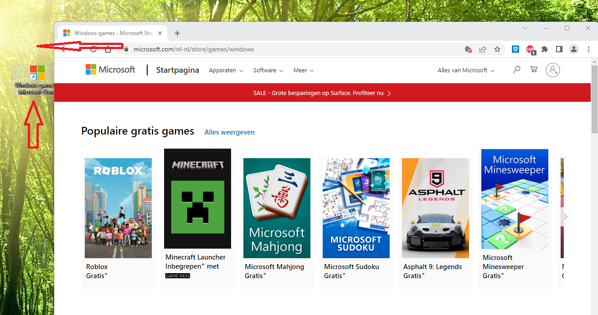Close the Chrome window
Viewport: 598px width, 315px height.
click(x=588, y=28)
